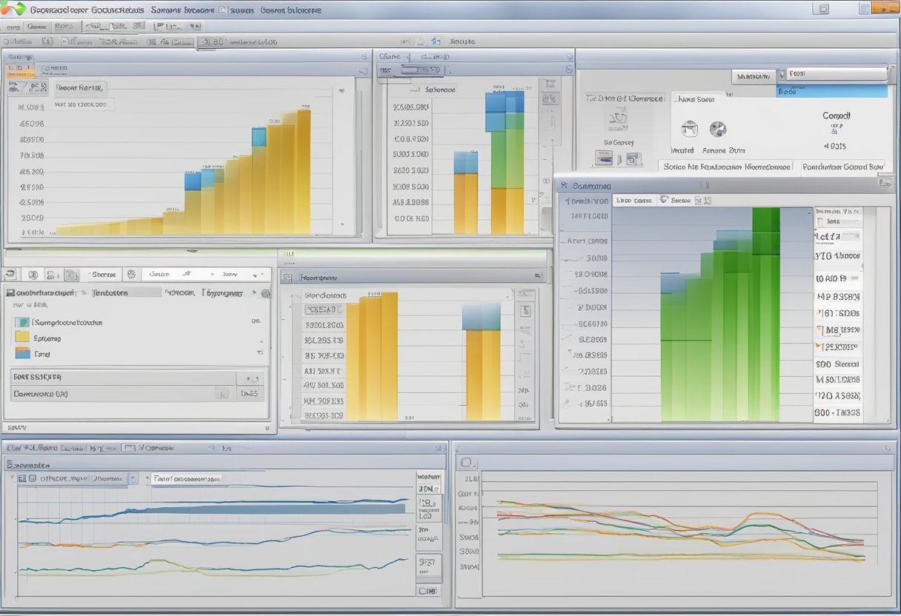Image resolution: width=901 pixels, height=616 pixels.
Task: Expand the dropdown arrow in legend panel toolbar
Action: click(x=256, y=274)
